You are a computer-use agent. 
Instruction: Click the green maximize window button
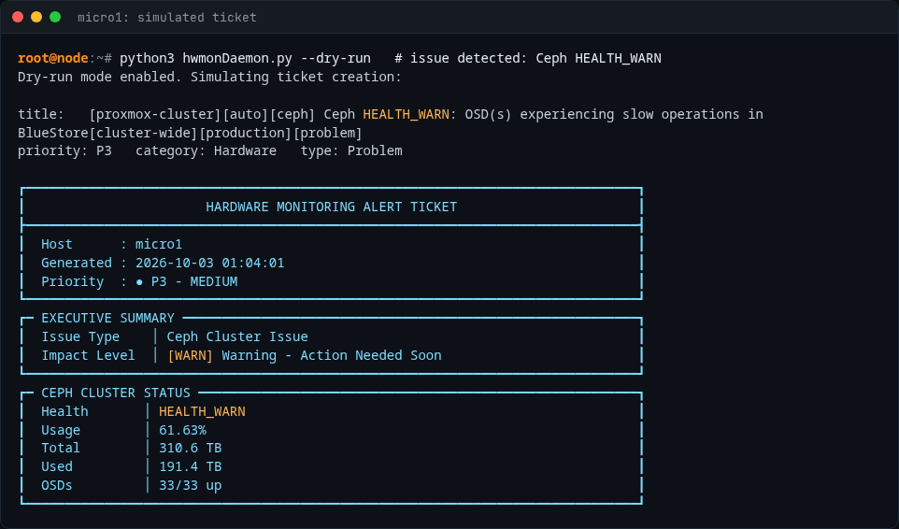(55, 17)
